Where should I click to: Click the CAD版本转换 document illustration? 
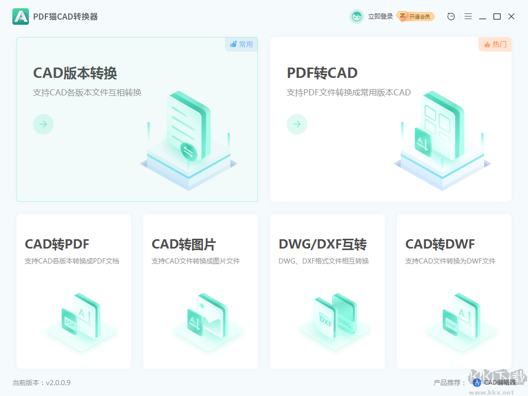click(189, 140)
